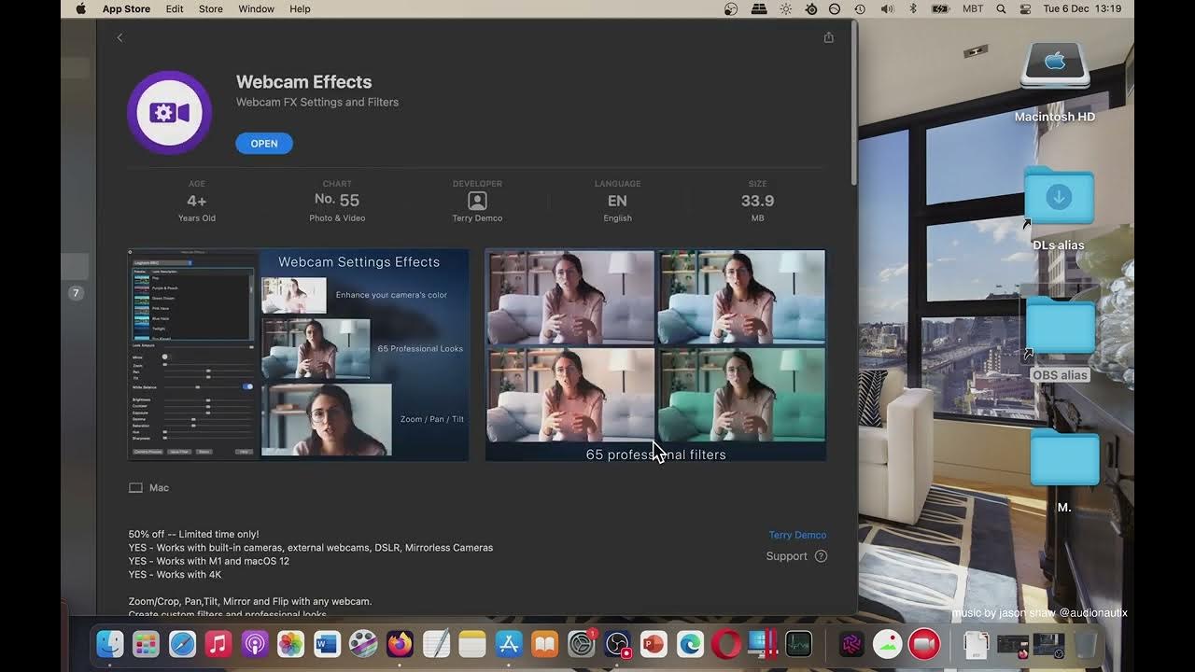Open Activity Monitor in the Dock
Screen dimensions: 1195x672
(799, 644)
